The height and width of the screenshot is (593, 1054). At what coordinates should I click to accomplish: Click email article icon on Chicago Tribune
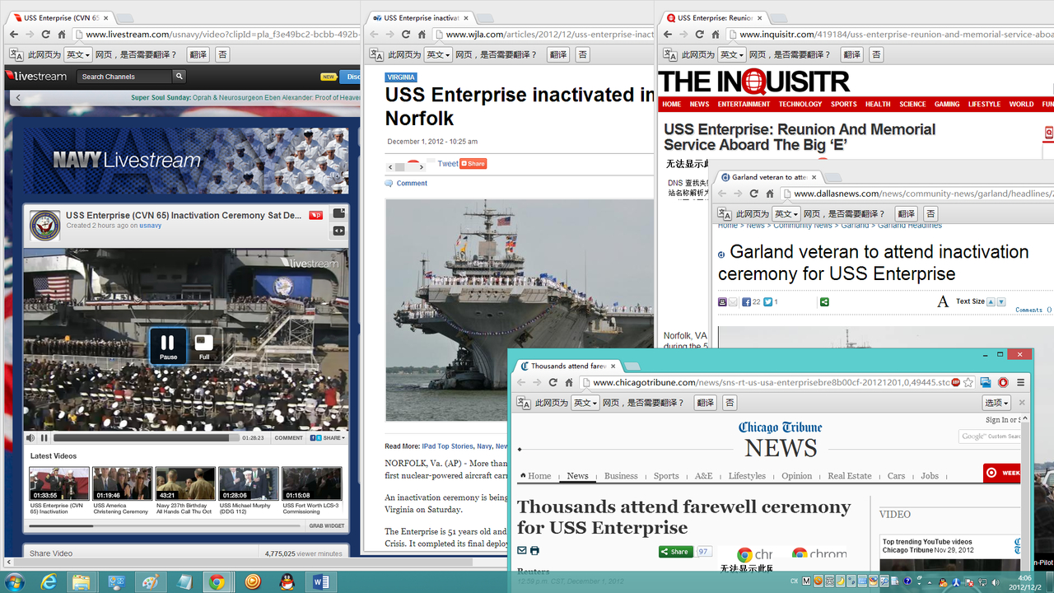pos(522,551)
